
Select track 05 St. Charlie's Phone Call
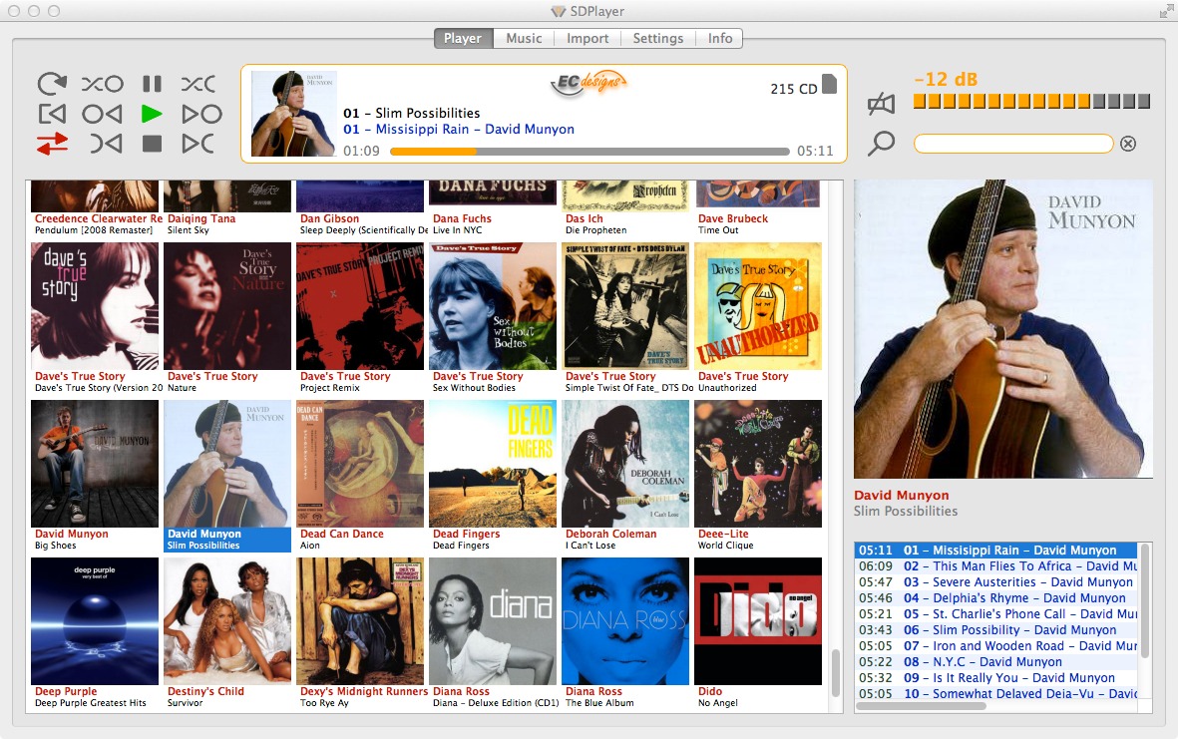tap(996, 614)
